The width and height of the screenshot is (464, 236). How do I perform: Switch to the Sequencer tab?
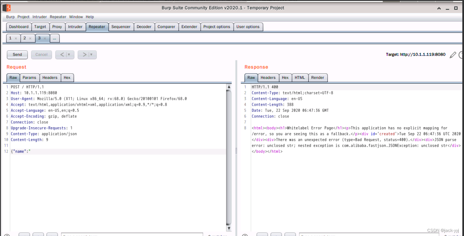pyautogui.click(x=121, y=27)
